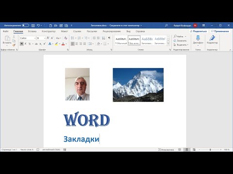The height and width of the screenshot is (174, 233).
Task: Click the search magnifier in title bar
Action: coord(166,26)
